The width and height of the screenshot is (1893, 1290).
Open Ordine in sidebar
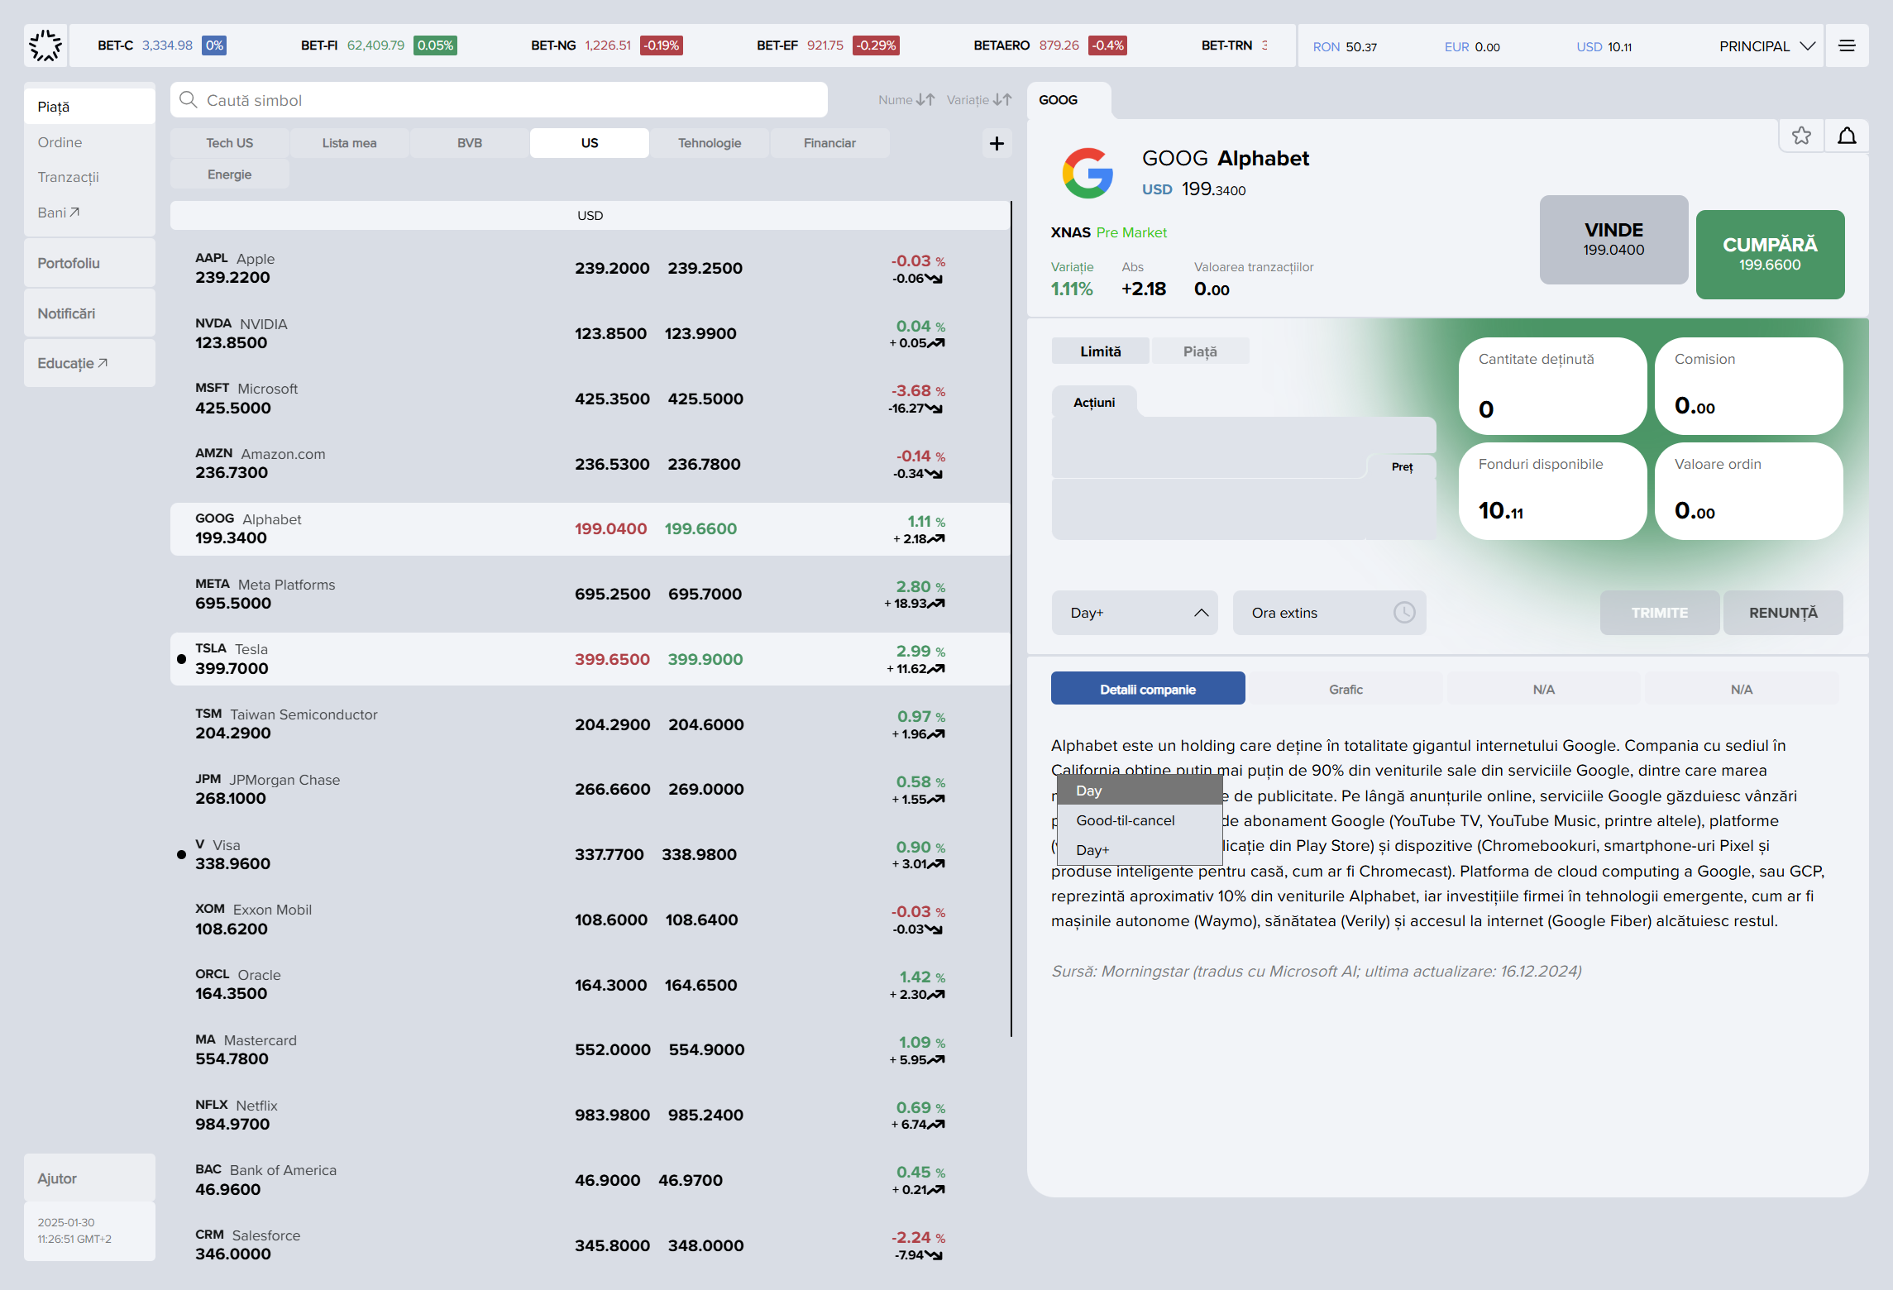coord(89,142)
